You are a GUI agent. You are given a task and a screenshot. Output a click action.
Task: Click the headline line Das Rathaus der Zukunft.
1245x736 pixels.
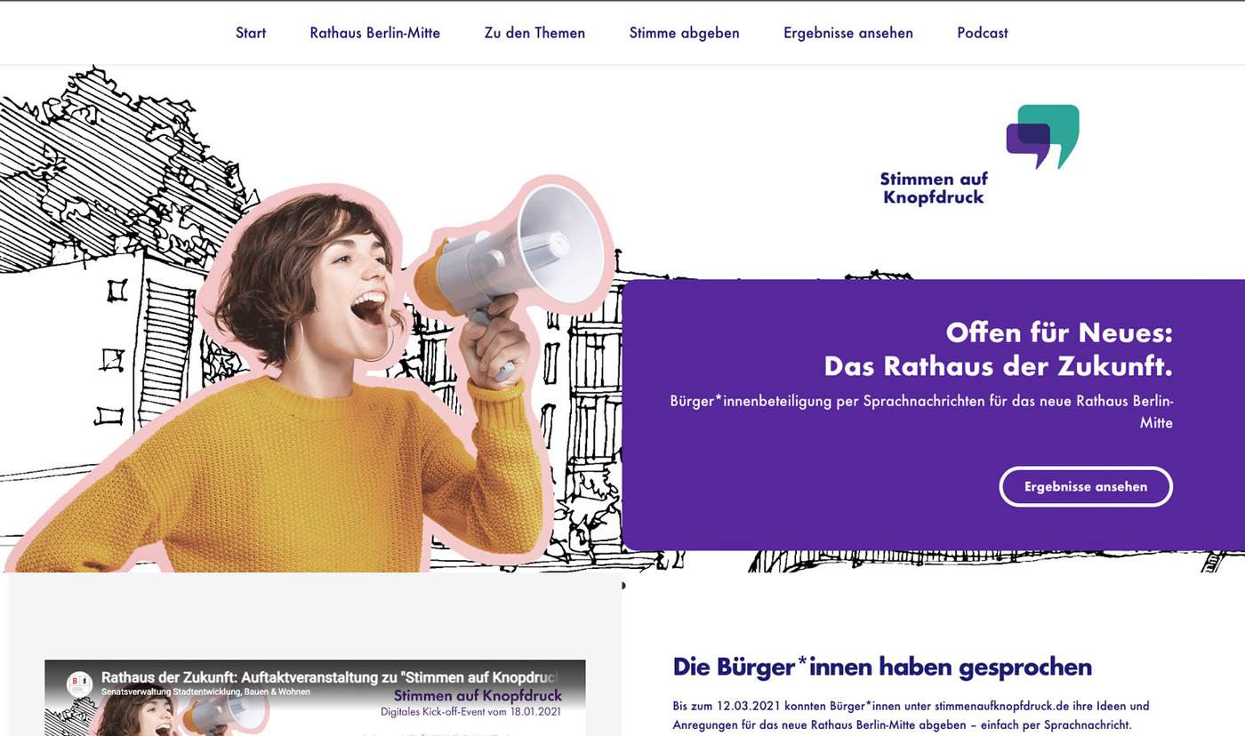999,366
